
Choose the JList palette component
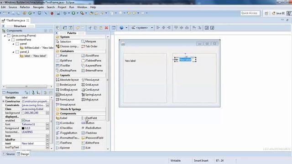point(86,148)
